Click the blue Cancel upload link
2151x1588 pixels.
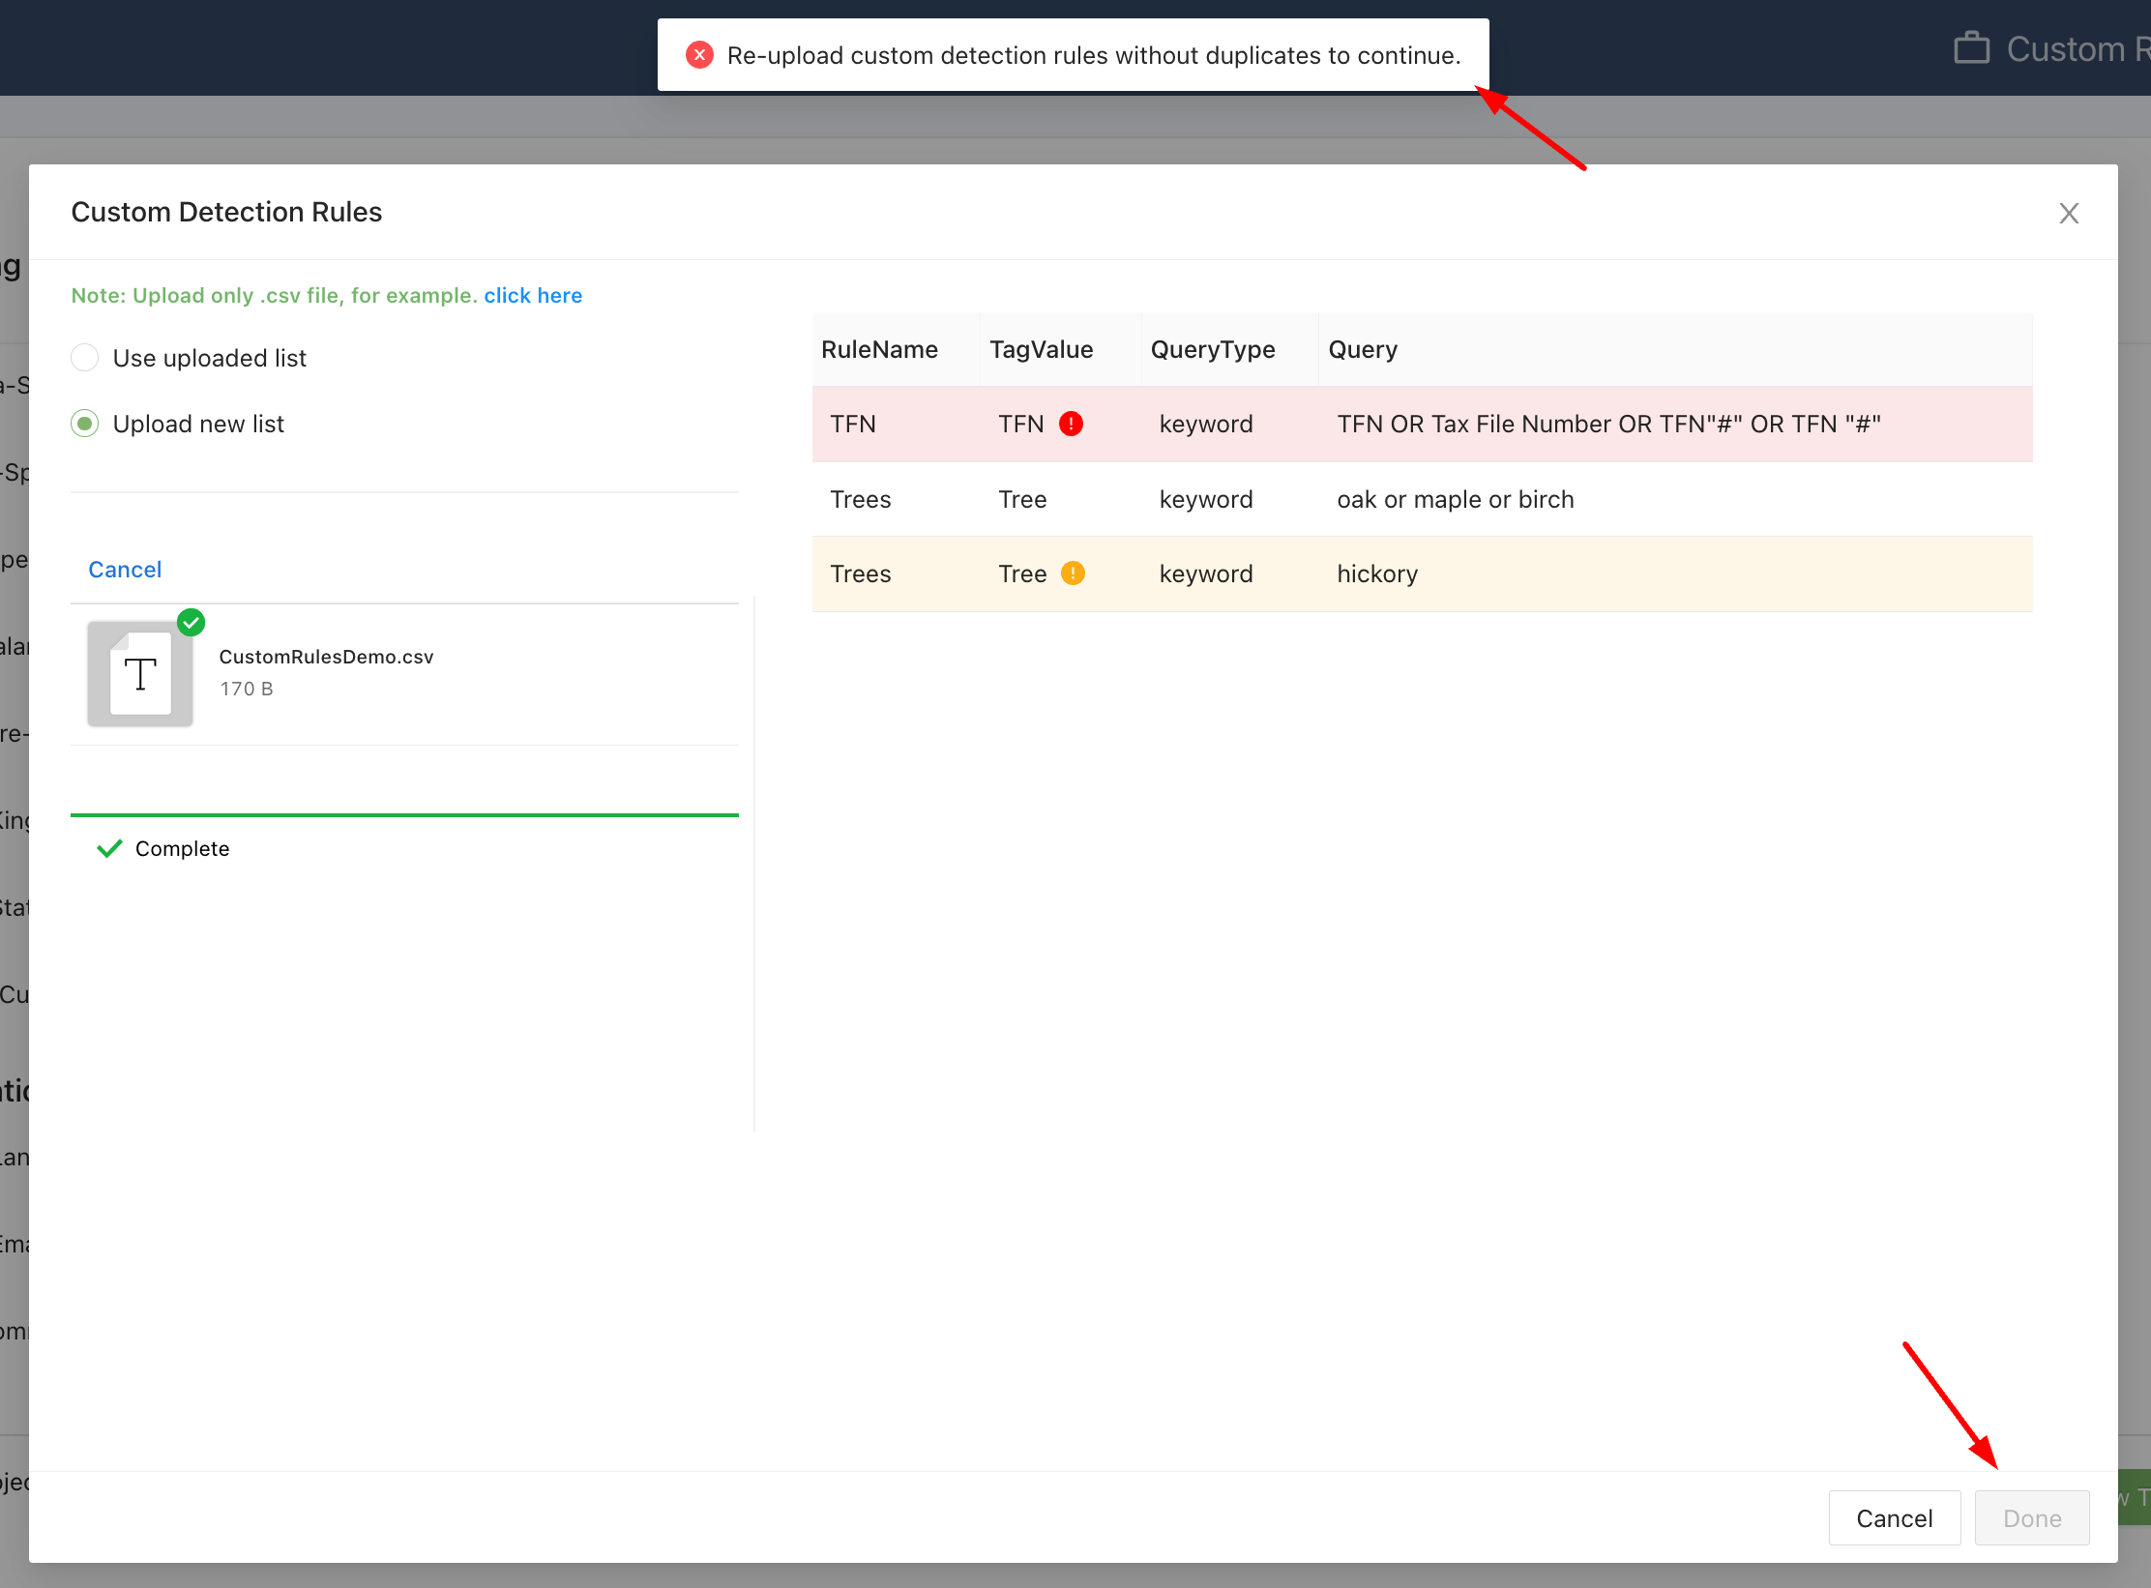click(125, 570)
